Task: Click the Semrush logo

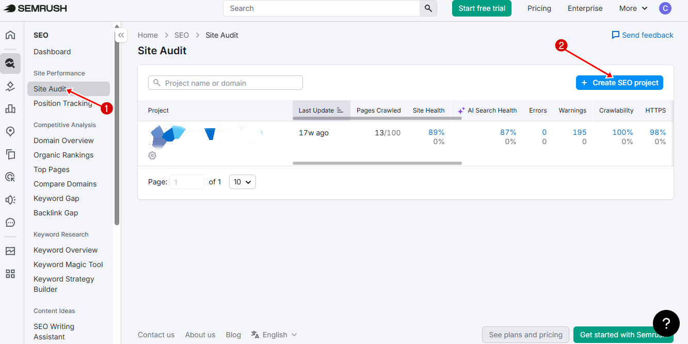Action: pyautogui.click(x=35, y=8)
